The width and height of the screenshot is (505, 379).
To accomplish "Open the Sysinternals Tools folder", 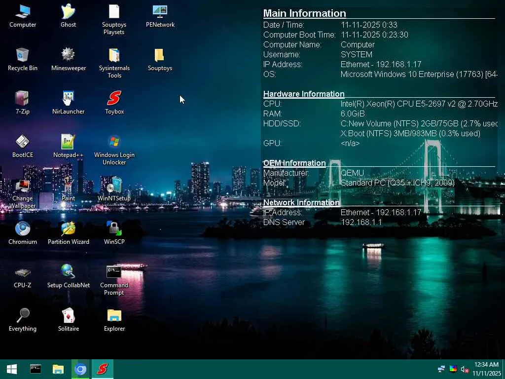I will click(114, 55).
